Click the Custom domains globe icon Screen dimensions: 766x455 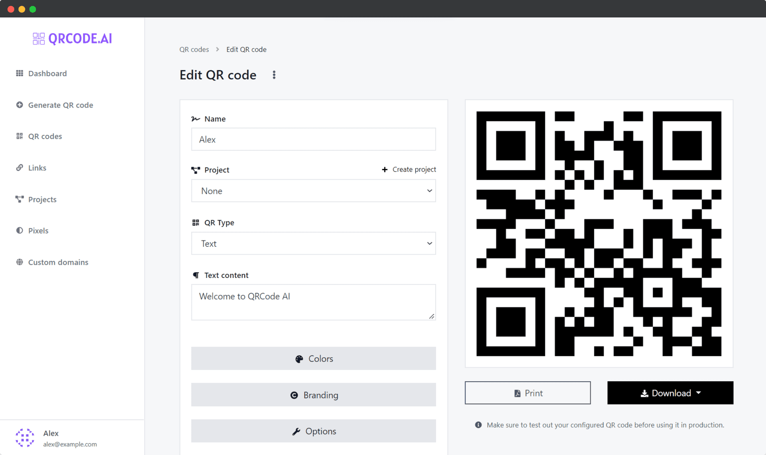pyautogui.click(x=20, y=262)
